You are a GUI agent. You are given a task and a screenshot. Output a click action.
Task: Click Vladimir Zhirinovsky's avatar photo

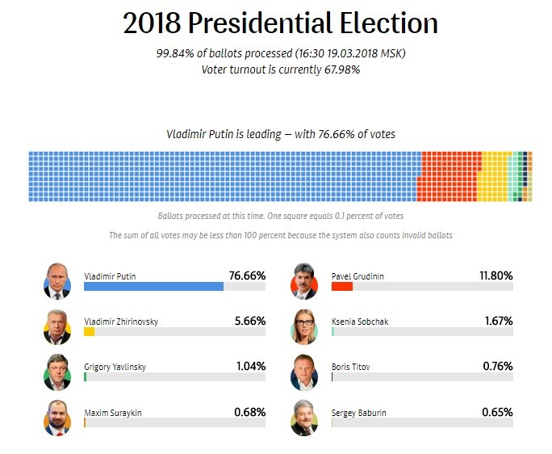tap(57, 326)
